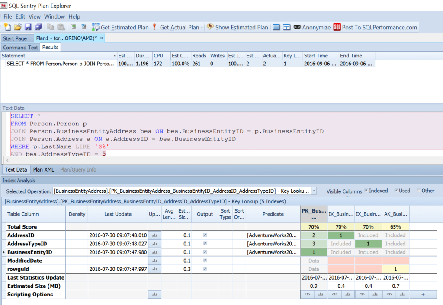The height and width of the screenshot is (305, 443).
Task: Expand the BusinessEntityID row arrow
Action: 4,252
